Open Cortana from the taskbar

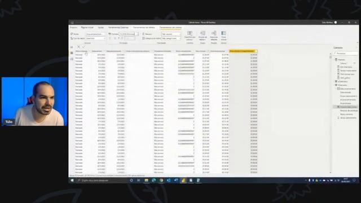[131, 180]
